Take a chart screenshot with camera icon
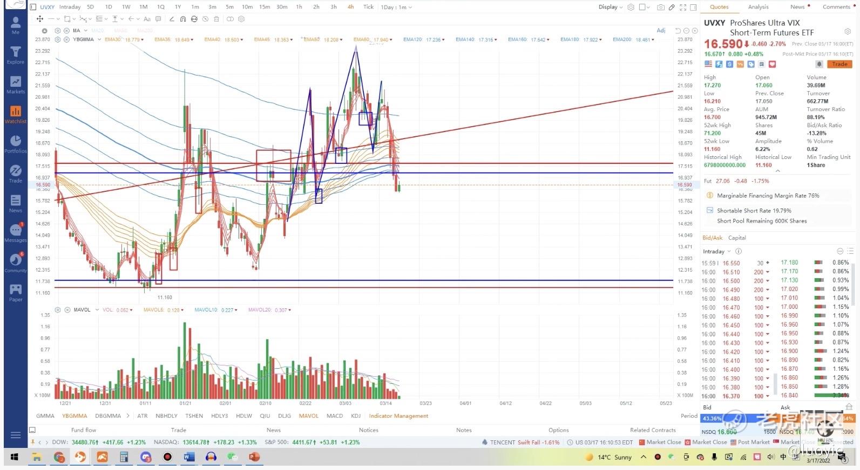860x470 pixels. (661, 7)
